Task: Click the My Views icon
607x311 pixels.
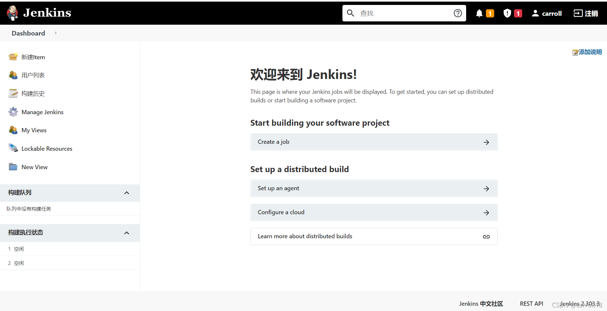Action: [x=13, y=130]
